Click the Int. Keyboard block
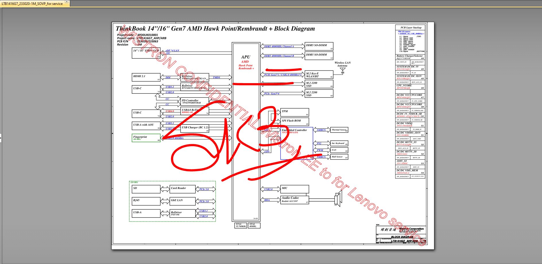The height and width of the screenshot is (264, 542). pyautogui.click(x=339, y=143)
